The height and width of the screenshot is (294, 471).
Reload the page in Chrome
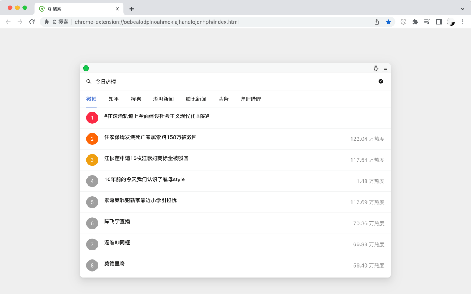pos(32,22)
